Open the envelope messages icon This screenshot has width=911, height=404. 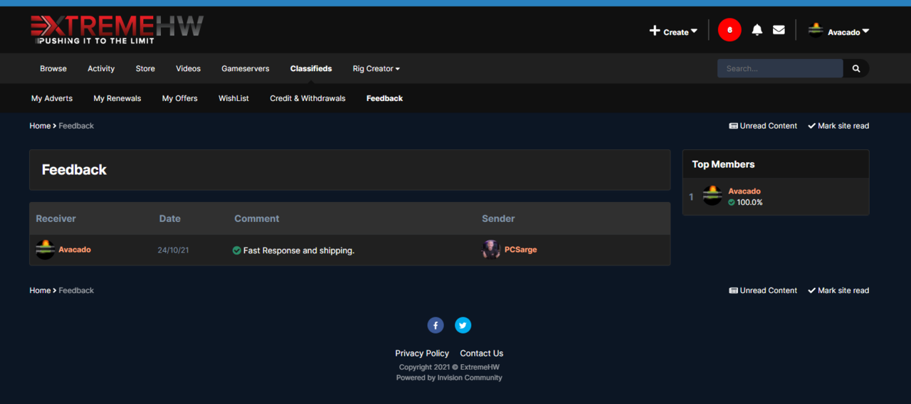pos(779,30)
